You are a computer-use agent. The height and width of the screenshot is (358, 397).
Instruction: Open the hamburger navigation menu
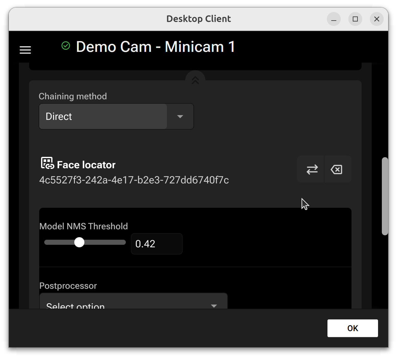click(x=25, y=50)
